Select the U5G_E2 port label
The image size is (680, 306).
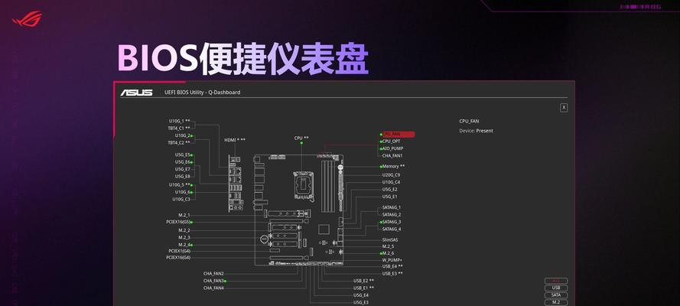click(389, 190)
